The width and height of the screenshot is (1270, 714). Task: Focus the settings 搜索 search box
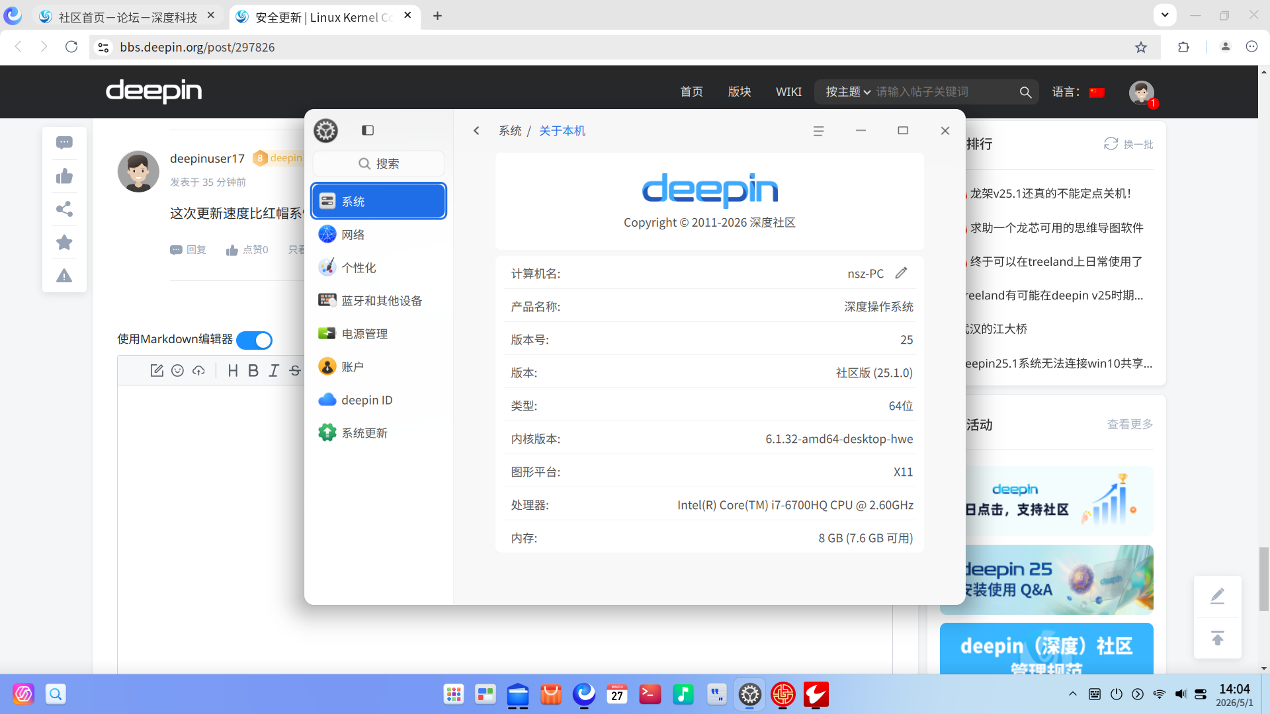(378, 163)
